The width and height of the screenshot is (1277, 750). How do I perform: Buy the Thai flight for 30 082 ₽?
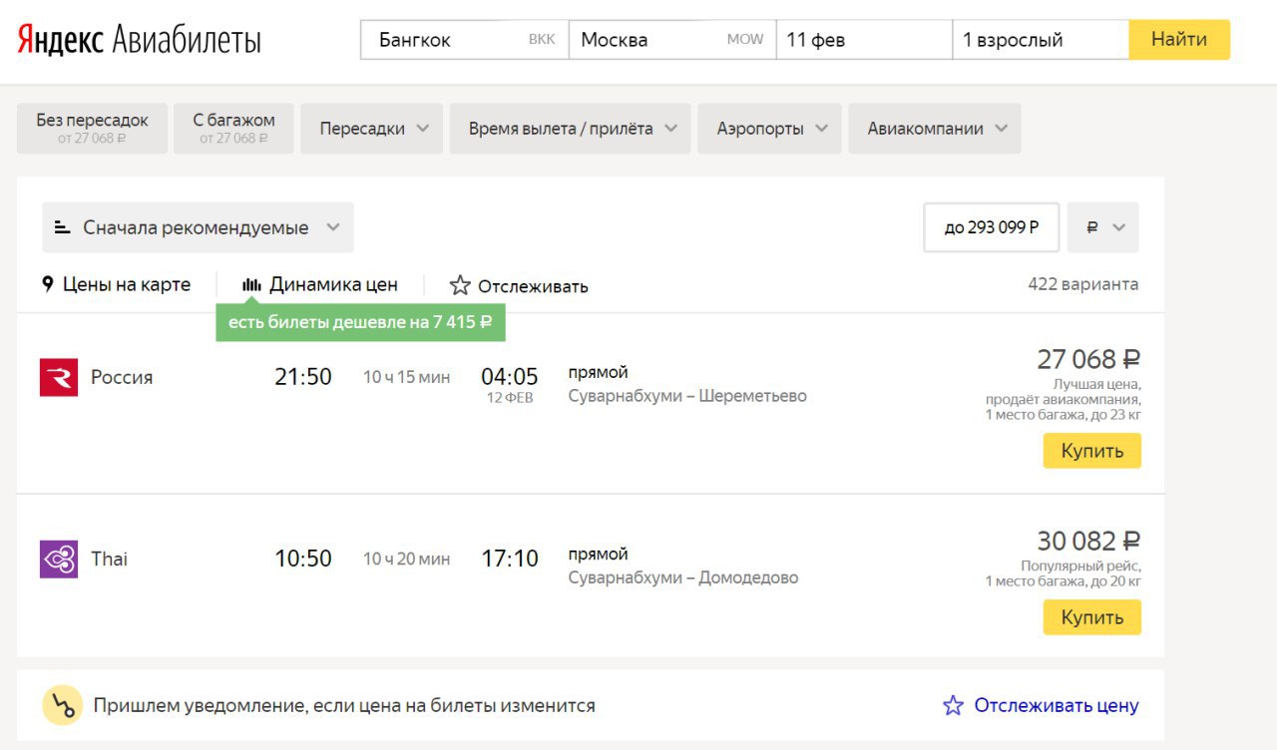tap(1091, 617)
